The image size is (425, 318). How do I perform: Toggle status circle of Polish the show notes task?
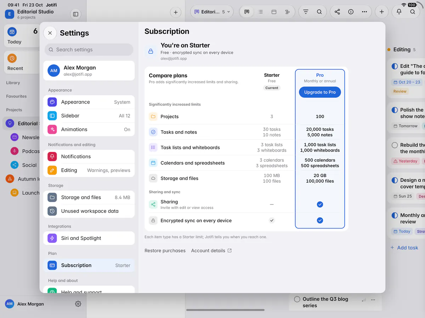[x=395, y=110]
